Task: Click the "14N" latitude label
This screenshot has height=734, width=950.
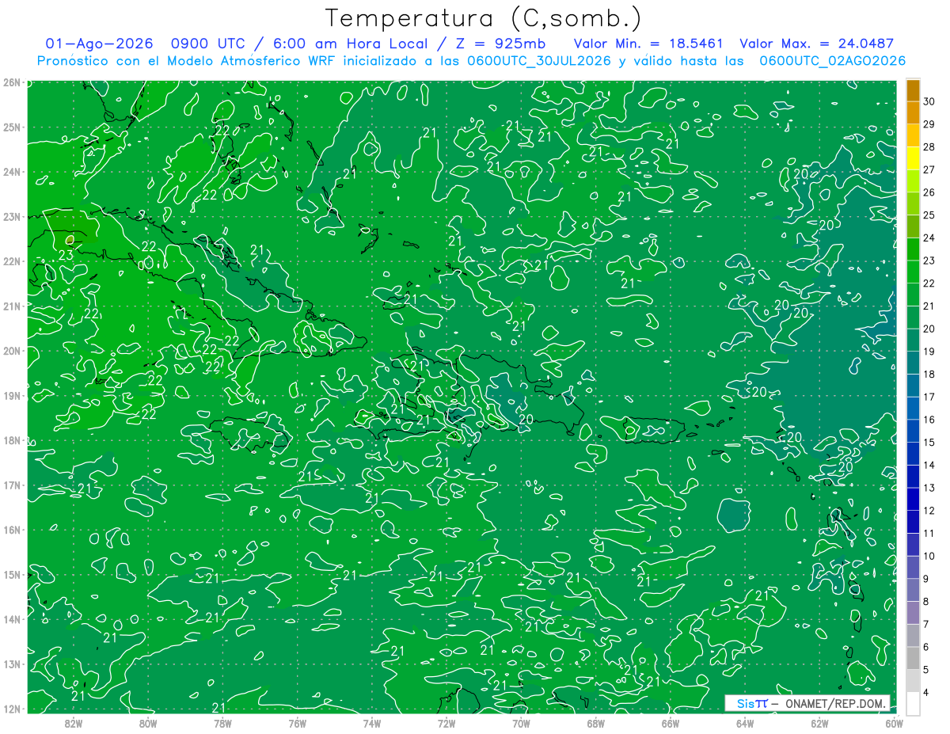Action: click(13, 619)
